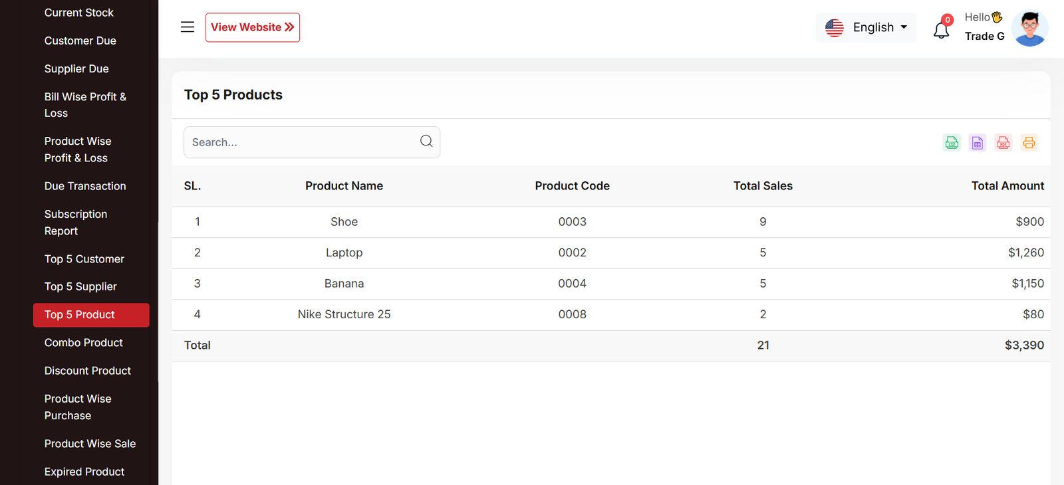
Task: Print the Top 5 Products report
Action: click(x=1029, y=143)
